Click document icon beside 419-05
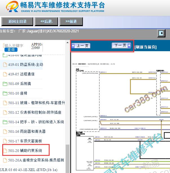 pyautogui.click(x=5, y=74)
